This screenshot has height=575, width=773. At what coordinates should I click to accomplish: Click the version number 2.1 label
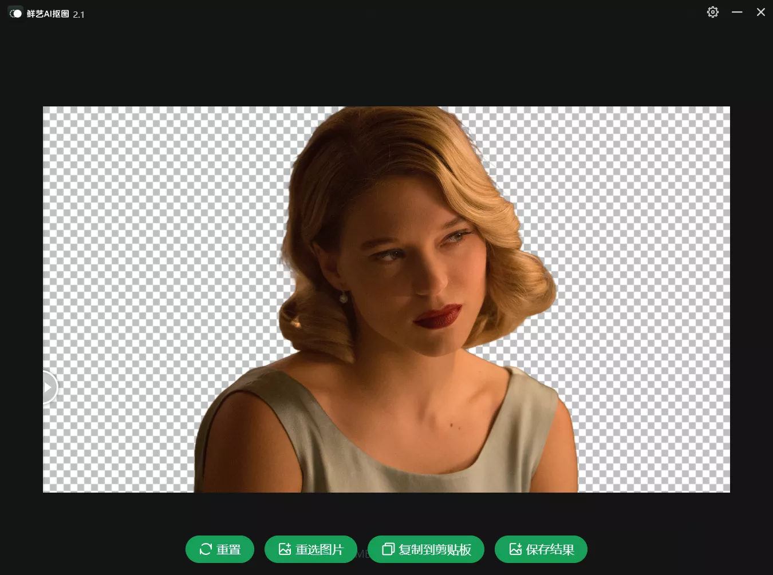coord(78,14)
